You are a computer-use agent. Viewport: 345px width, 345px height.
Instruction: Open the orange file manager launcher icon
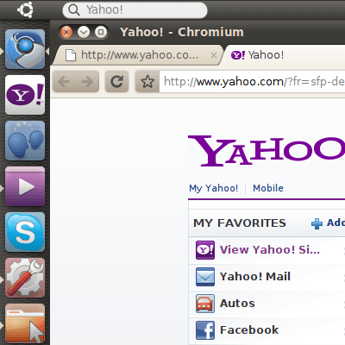pyautogui.click(x=25, y=323)
